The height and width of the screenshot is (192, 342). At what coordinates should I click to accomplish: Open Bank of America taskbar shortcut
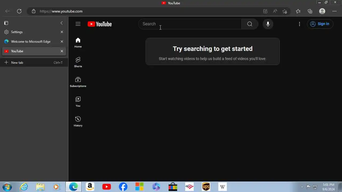189,187
